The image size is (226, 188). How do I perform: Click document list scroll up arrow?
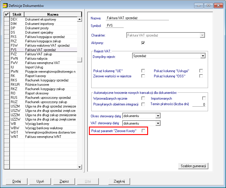(79, 19)
